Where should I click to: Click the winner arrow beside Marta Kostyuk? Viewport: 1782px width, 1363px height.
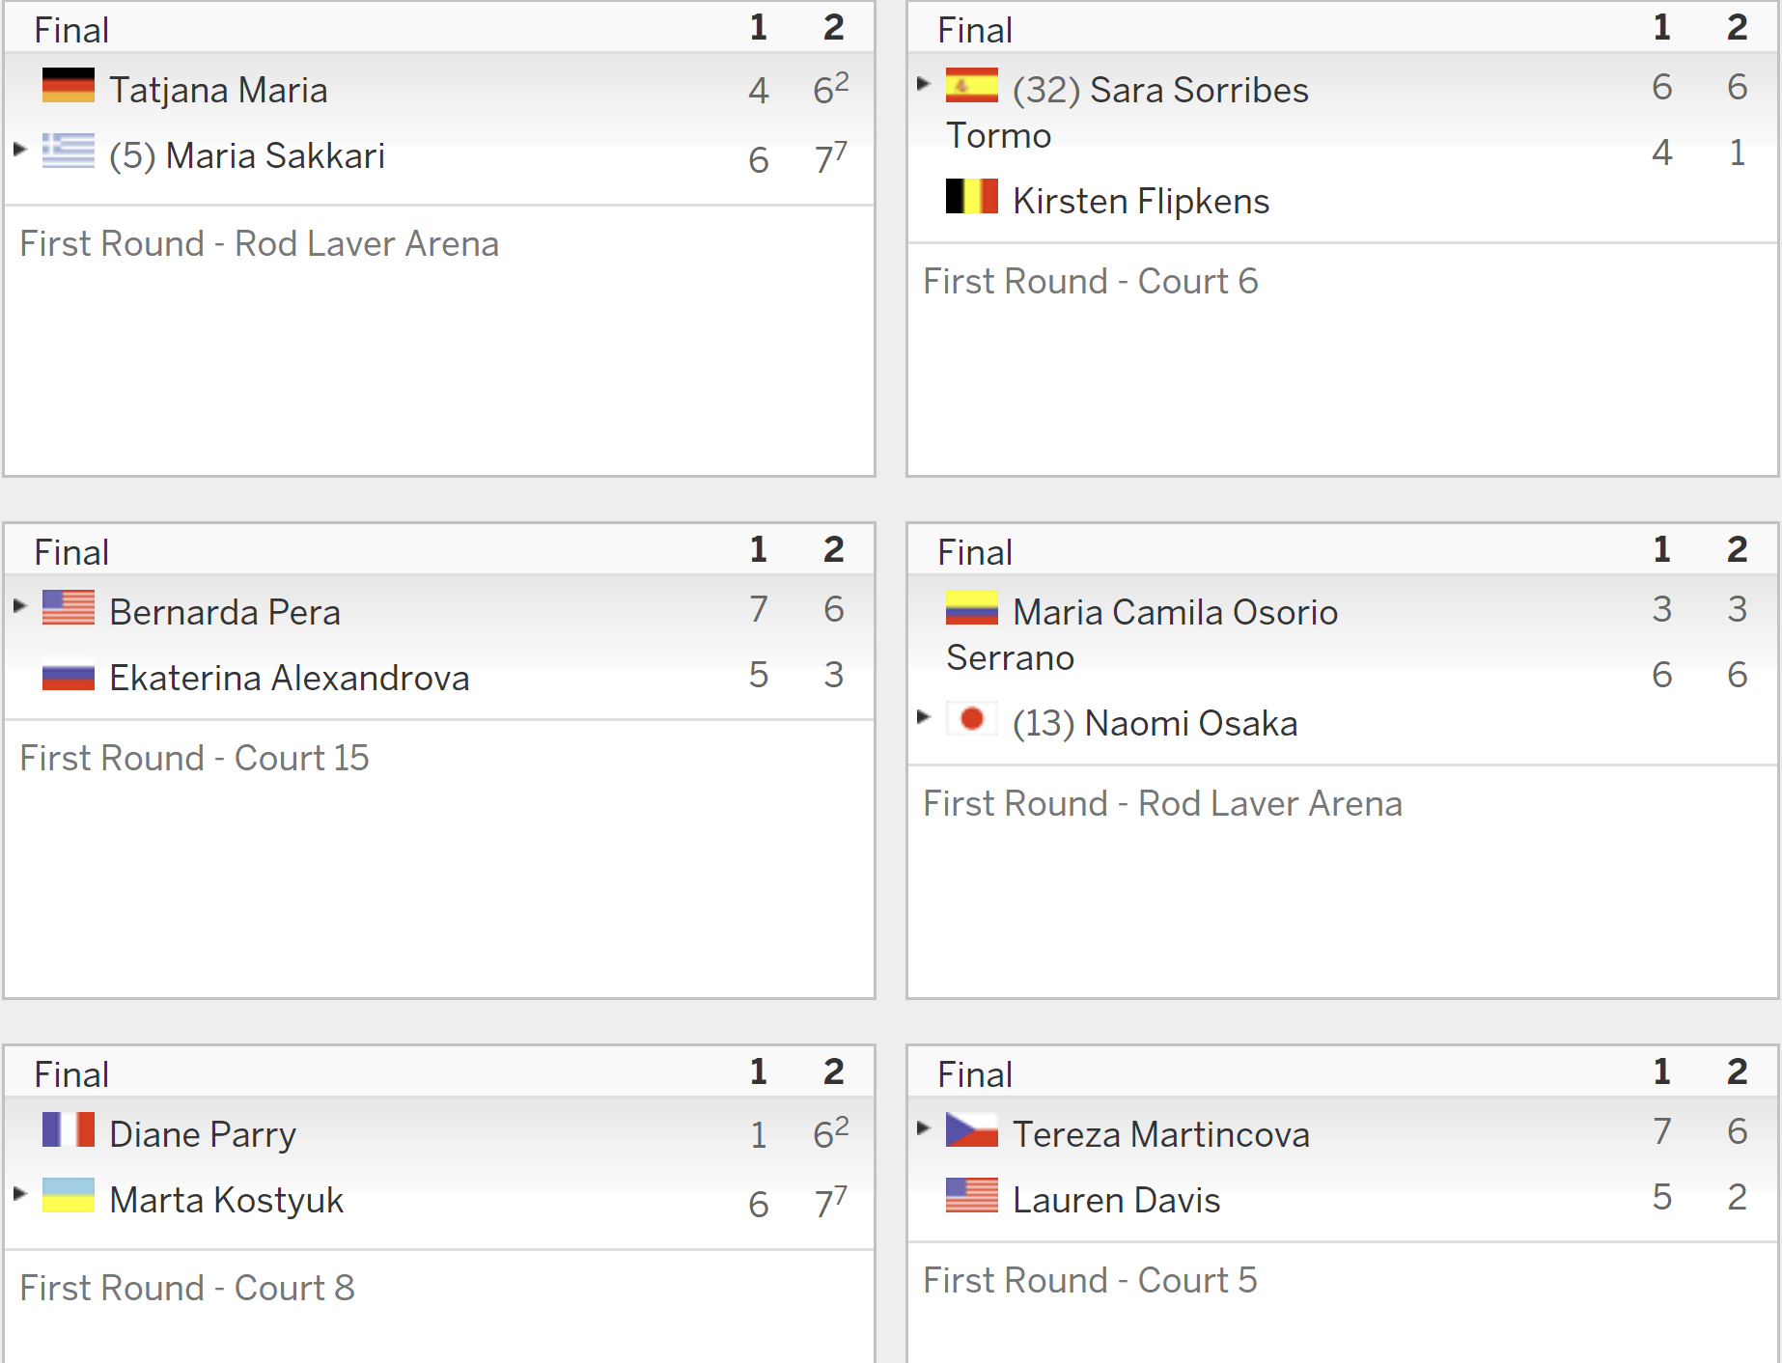[20, 1193]
